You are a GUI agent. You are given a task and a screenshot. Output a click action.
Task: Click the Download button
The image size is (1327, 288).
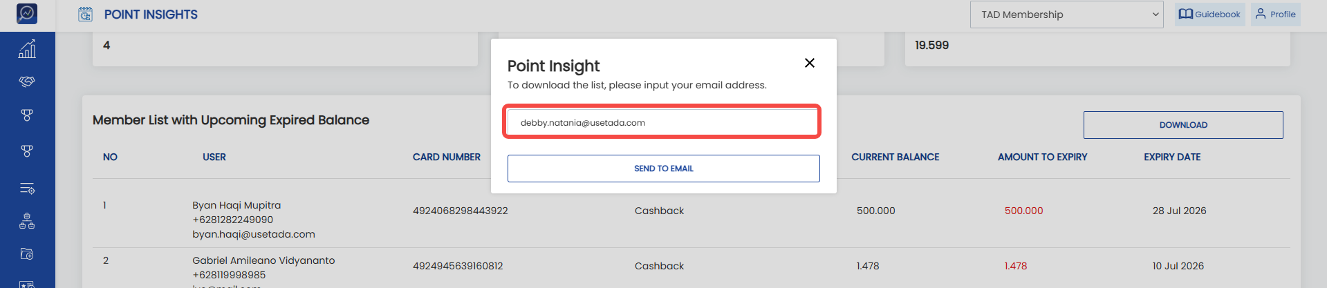[1183, 125]
